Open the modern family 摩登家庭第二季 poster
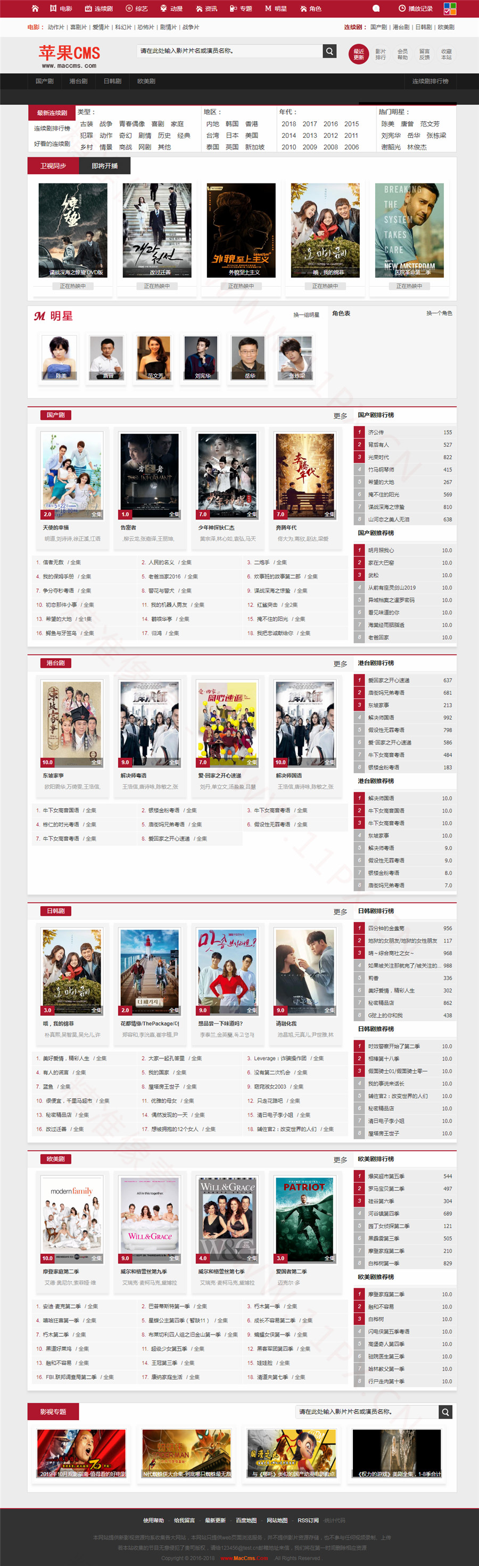479x1566 pixels. tap(72, 1220)
